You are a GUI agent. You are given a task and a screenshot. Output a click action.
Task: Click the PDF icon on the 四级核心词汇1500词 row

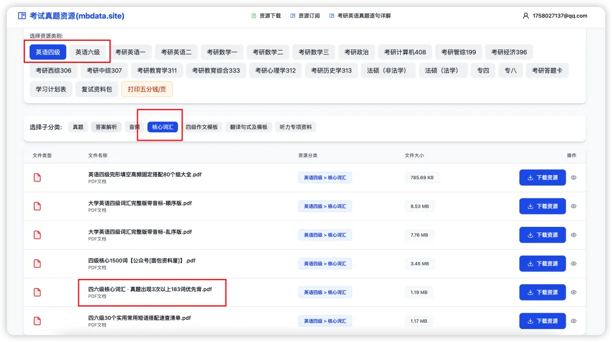(37, 263)
